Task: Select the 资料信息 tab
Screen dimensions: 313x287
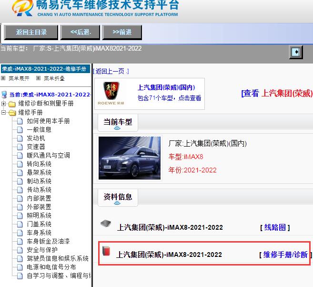Action: [118, 198]
